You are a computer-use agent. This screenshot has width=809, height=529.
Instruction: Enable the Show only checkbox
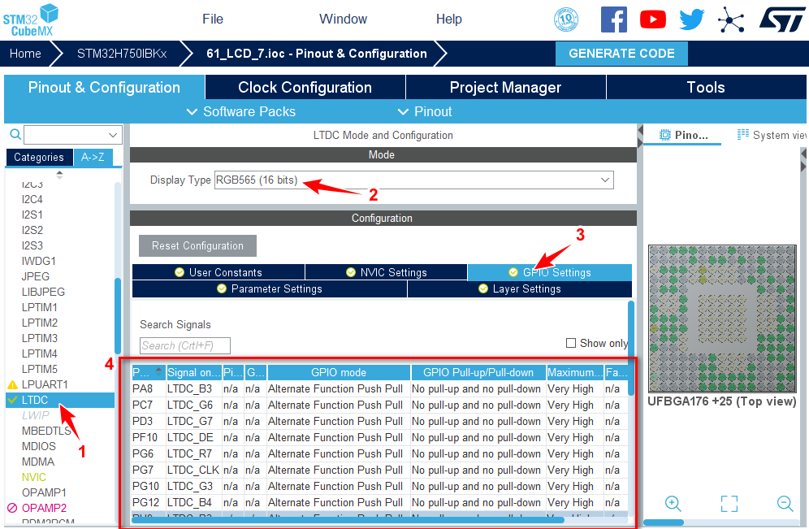[x=571, y=343]
